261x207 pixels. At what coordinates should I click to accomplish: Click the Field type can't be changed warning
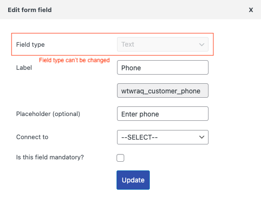74,60
